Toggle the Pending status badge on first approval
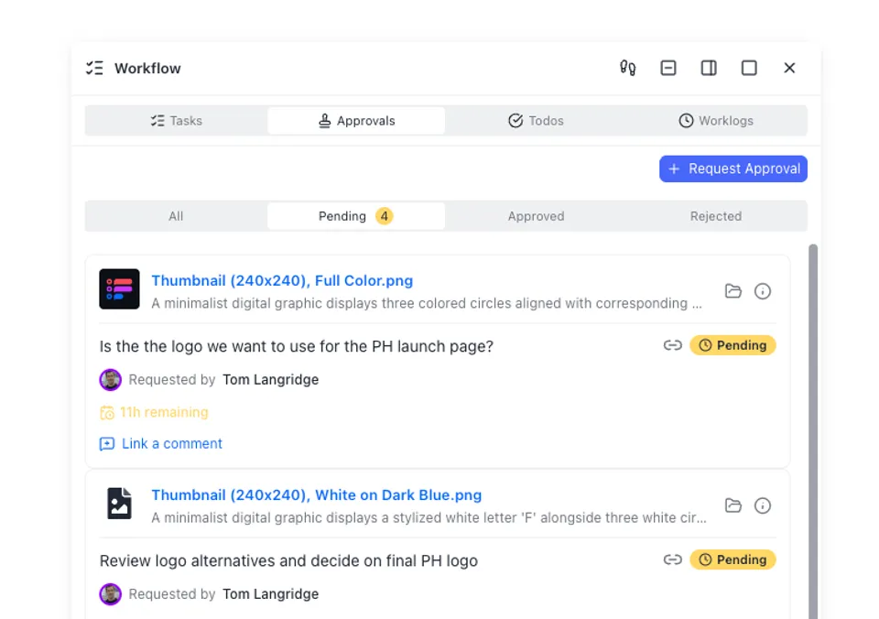Image resolution: width=879 pixels, height=619 pixels. (x=733, y=345)
